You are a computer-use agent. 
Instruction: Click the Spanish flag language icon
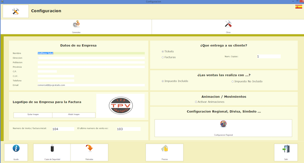click(299, 6)
